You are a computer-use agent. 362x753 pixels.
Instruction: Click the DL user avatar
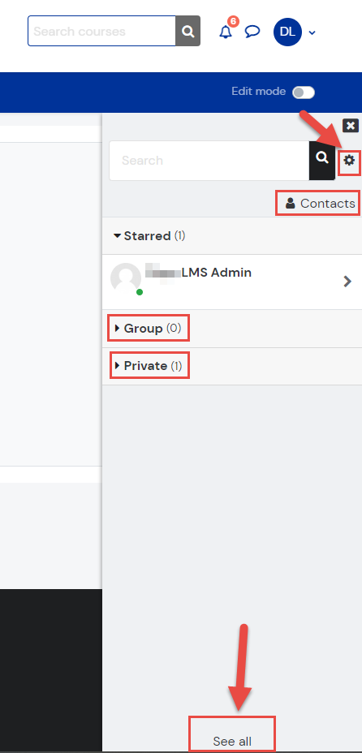point(287,32)
